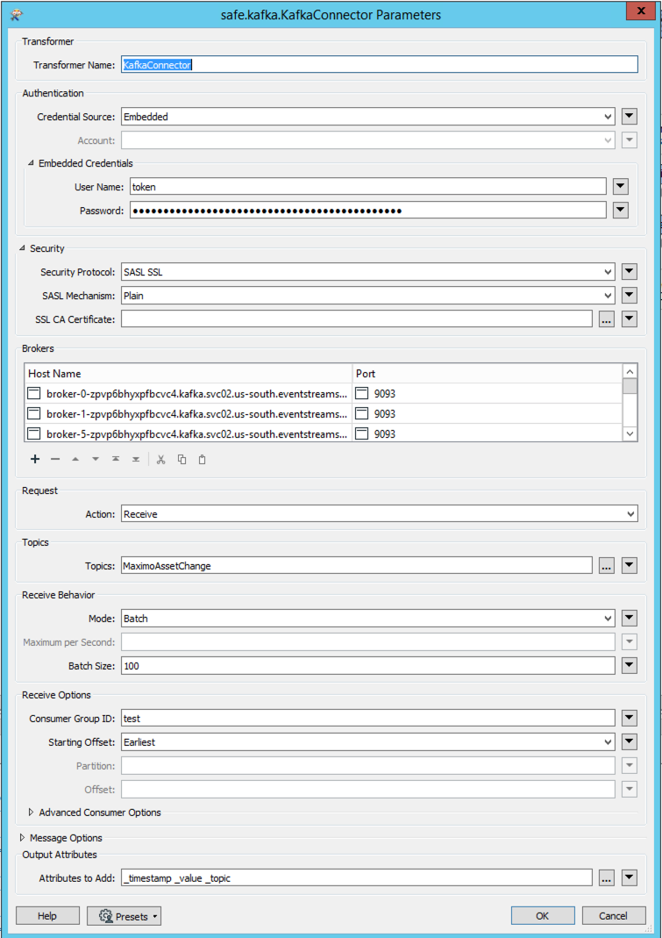
Task: Confirm with the OK button
Action: click(543, 916)
